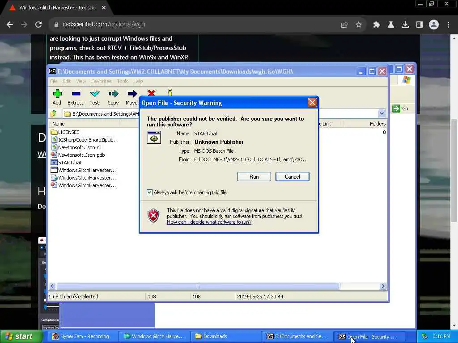Open the Edit menu in 7-Zip
Viewport: 458px width, 343px height.
[67, 81]
